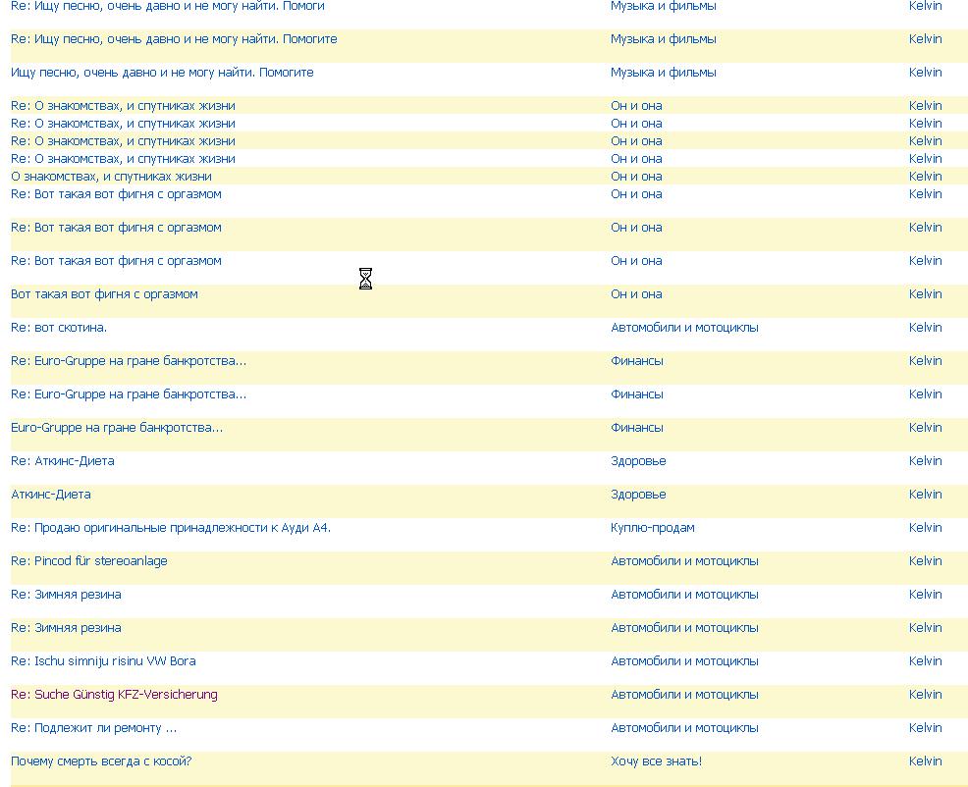Open the 'Почему смерть всегда с косой?' thread

pyautogui.click(x=101, y=761)
